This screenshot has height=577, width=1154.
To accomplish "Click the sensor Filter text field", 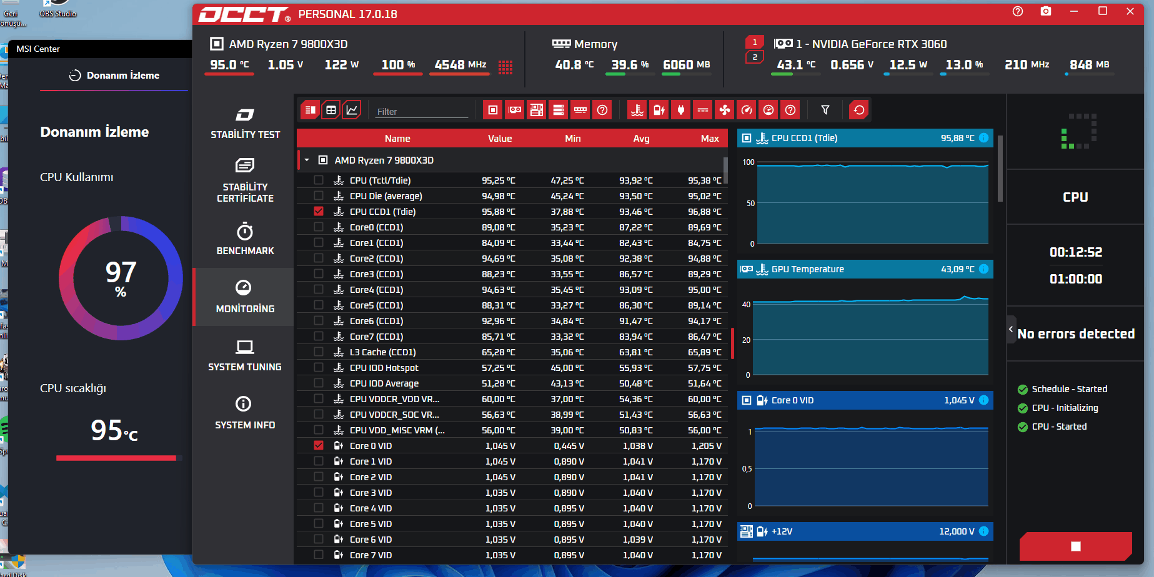I will tap(422, 111).
